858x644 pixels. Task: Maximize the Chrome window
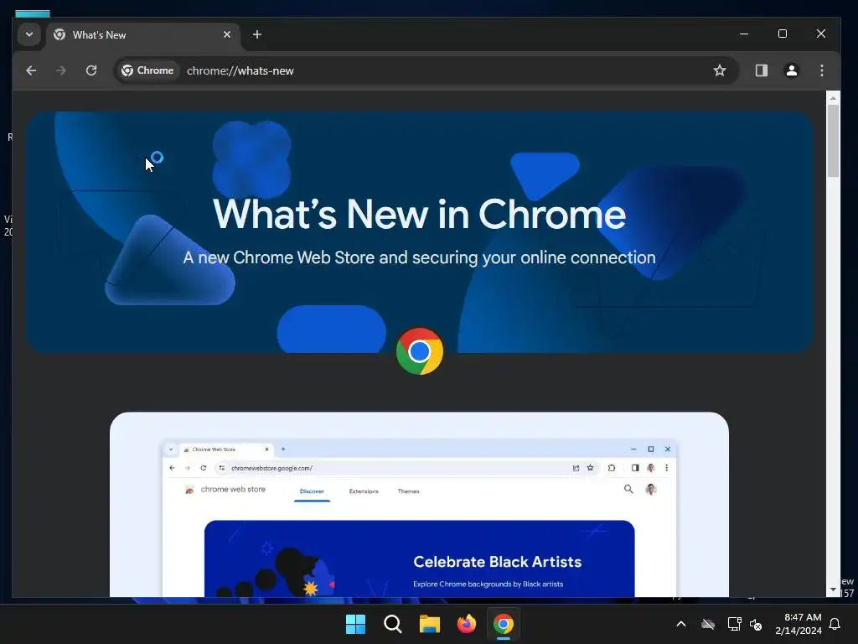783,34
